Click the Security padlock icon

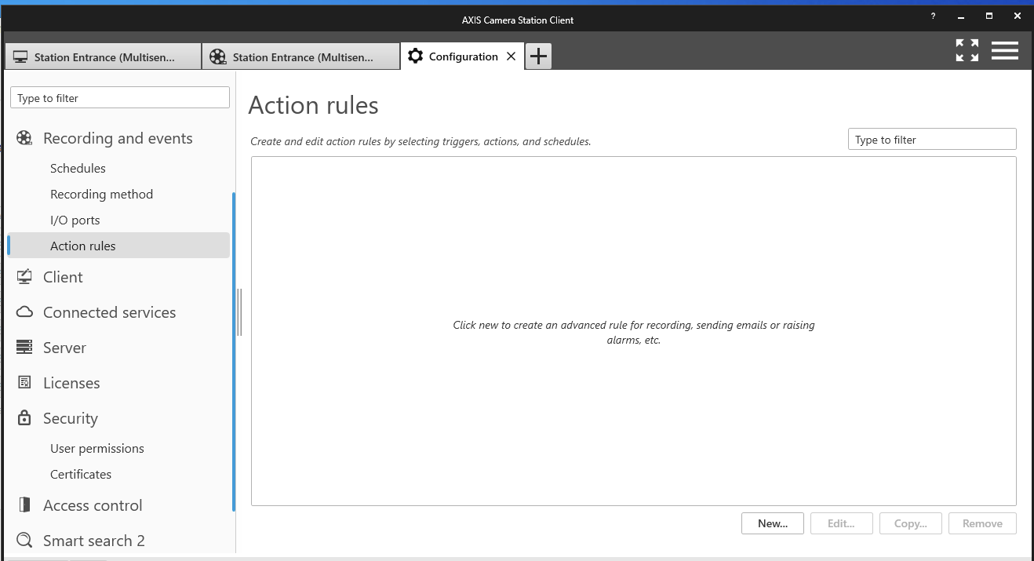(24, 418)
